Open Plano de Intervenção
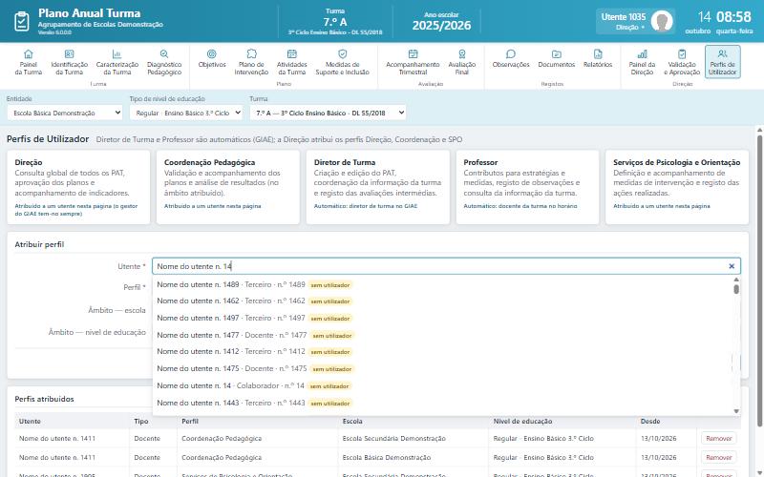764x477 pixels. 251,62
